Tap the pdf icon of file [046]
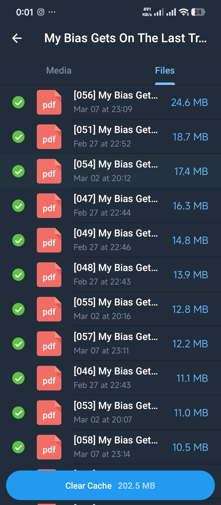Screen dimensions: 221x505 tap(49, 378)
